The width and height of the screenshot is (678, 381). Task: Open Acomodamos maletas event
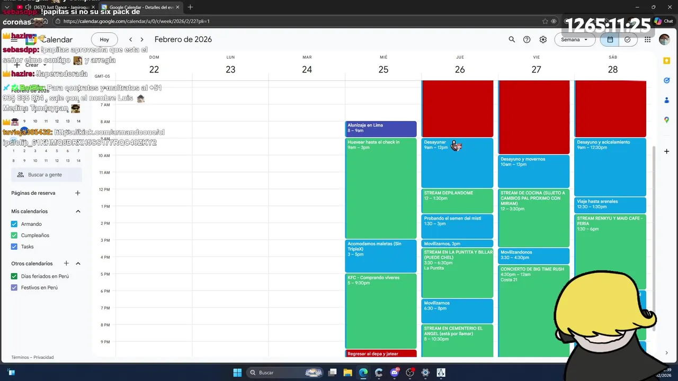pyautogui.click(x=381, y=256)
